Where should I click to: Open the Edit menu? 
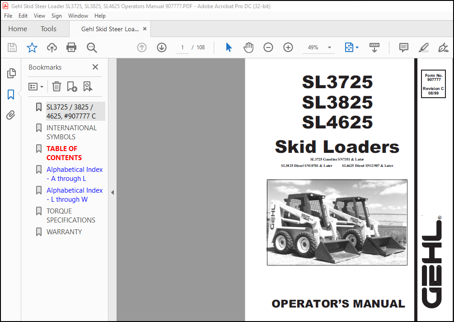[23, 16]
